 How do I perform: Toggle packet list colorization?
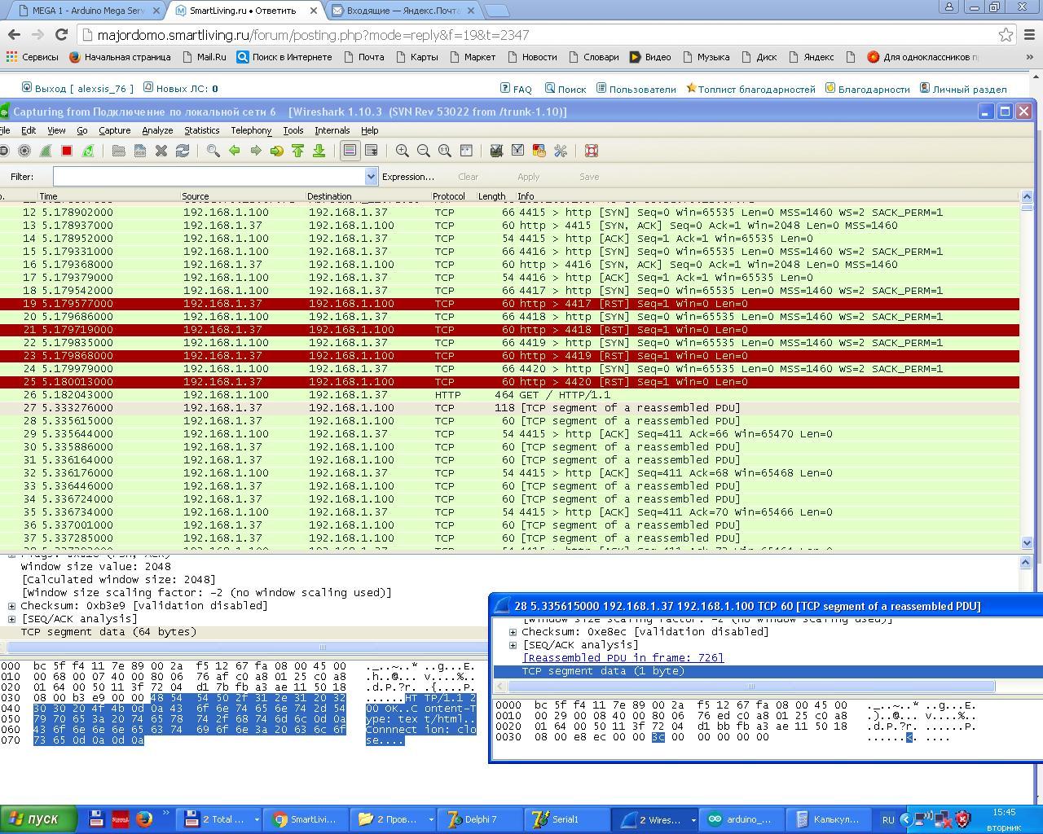pos(350,151)
